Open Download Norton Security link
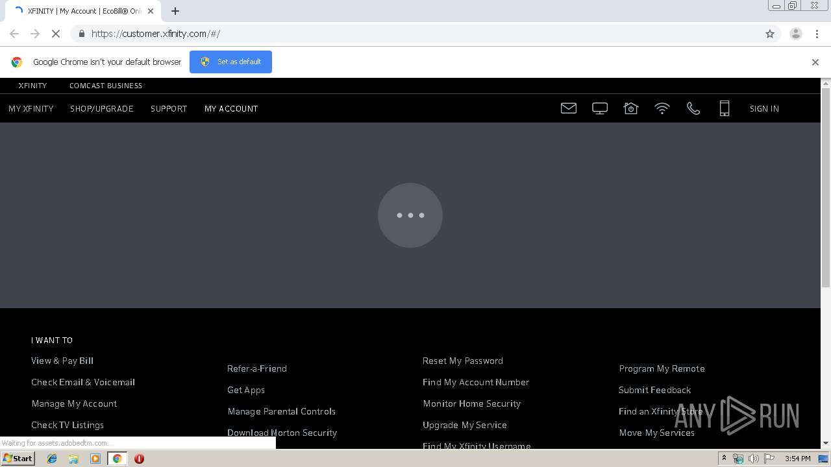The width and height of the screenshot is (831, 467). pyautogui.click(x=282, y=433)
